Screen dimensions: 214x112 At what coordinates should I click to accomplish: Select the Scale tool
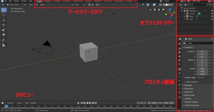coord(4,30)
